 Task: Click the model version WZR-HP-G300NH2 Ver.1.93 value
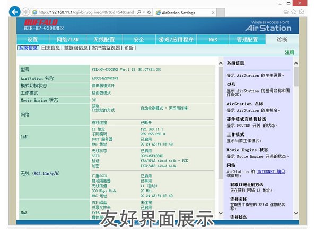tap(127, 69)
